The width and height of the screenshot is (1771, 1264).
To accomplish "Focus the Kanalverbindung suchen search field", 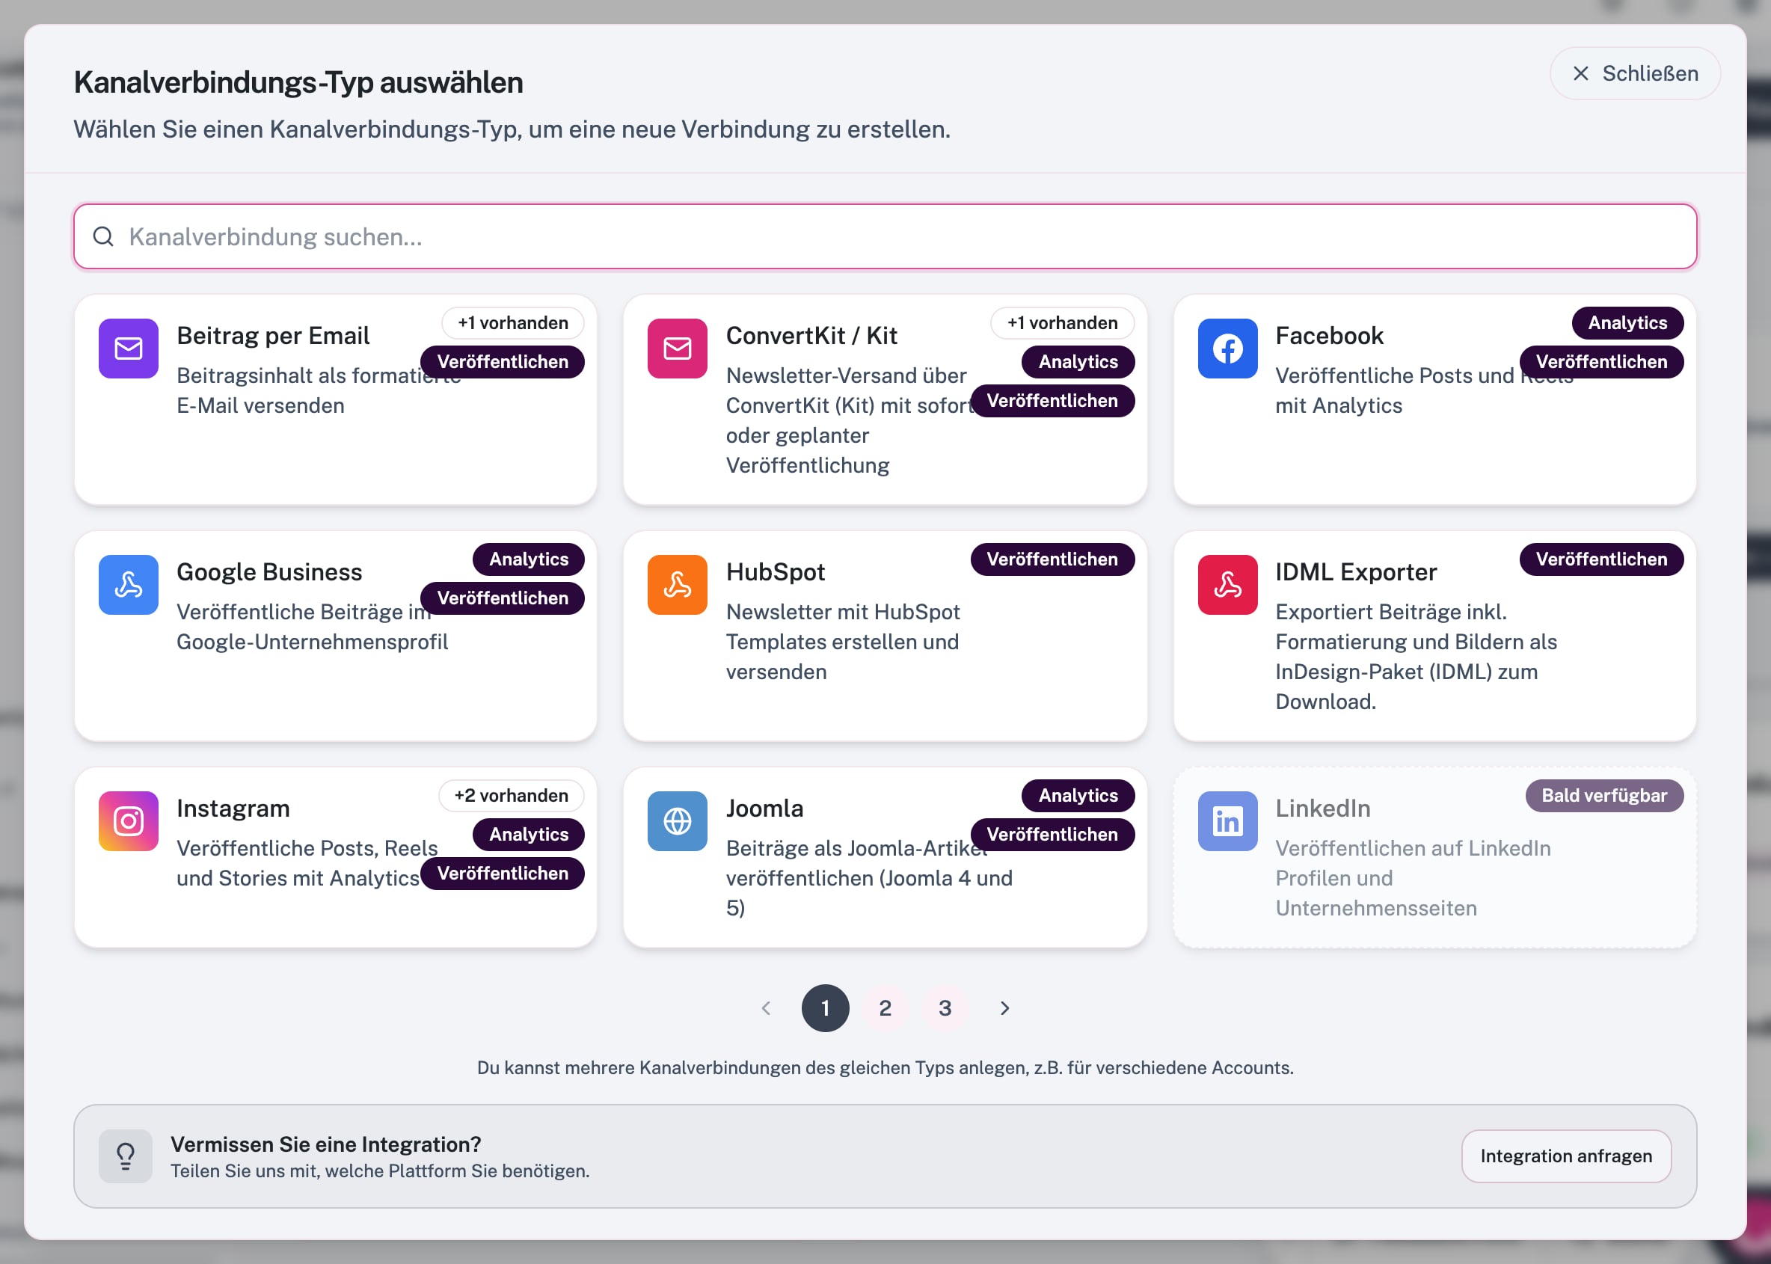I will click(x=885, y=236).
